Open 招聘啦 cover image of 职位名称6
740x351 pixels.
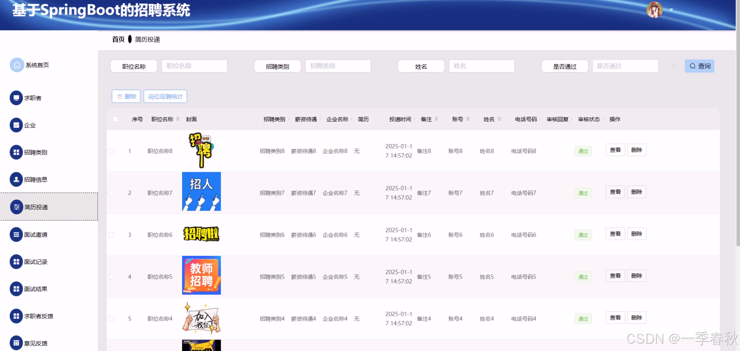pyautogui.click(x=201, y=234)
